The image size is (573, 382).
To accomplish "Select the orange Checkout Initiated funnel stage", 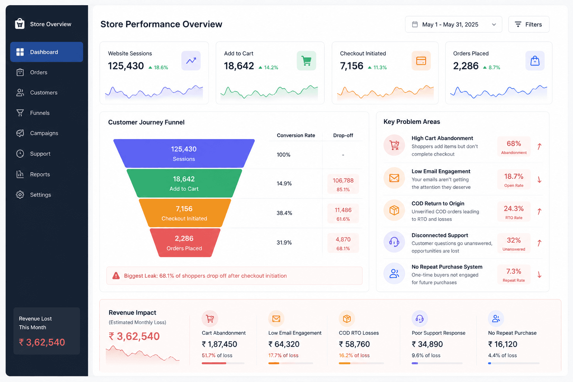I will (184, 213).
